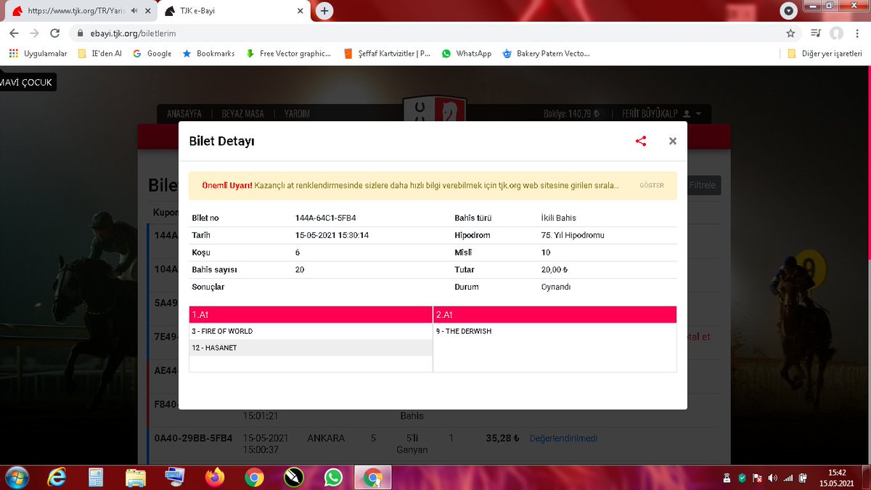Image resolution: width=871 pixels, height=490 pixels.
Task: Click the Değerlendirilmedi status link
Action: pos(563,438)
